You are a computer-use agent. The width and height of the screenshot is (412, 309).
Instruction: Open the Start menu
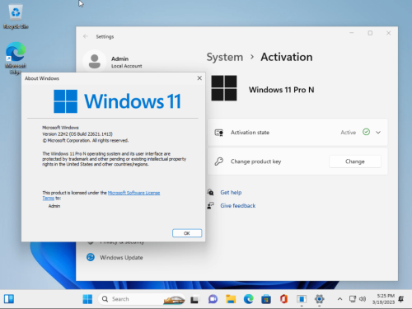pyautogui.click(x=87, y=299)
